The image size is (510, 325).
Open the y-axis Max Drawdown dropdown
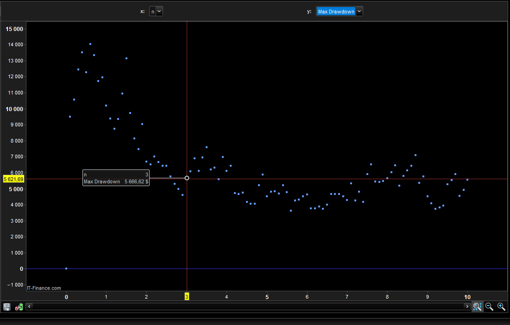point(339,12)
